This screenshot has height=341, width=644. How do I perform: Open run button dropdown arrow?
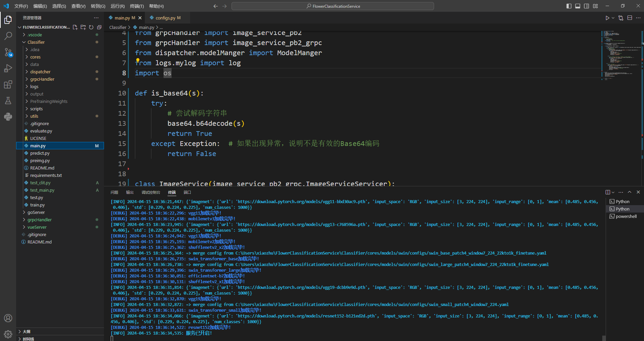coord(613,18)
